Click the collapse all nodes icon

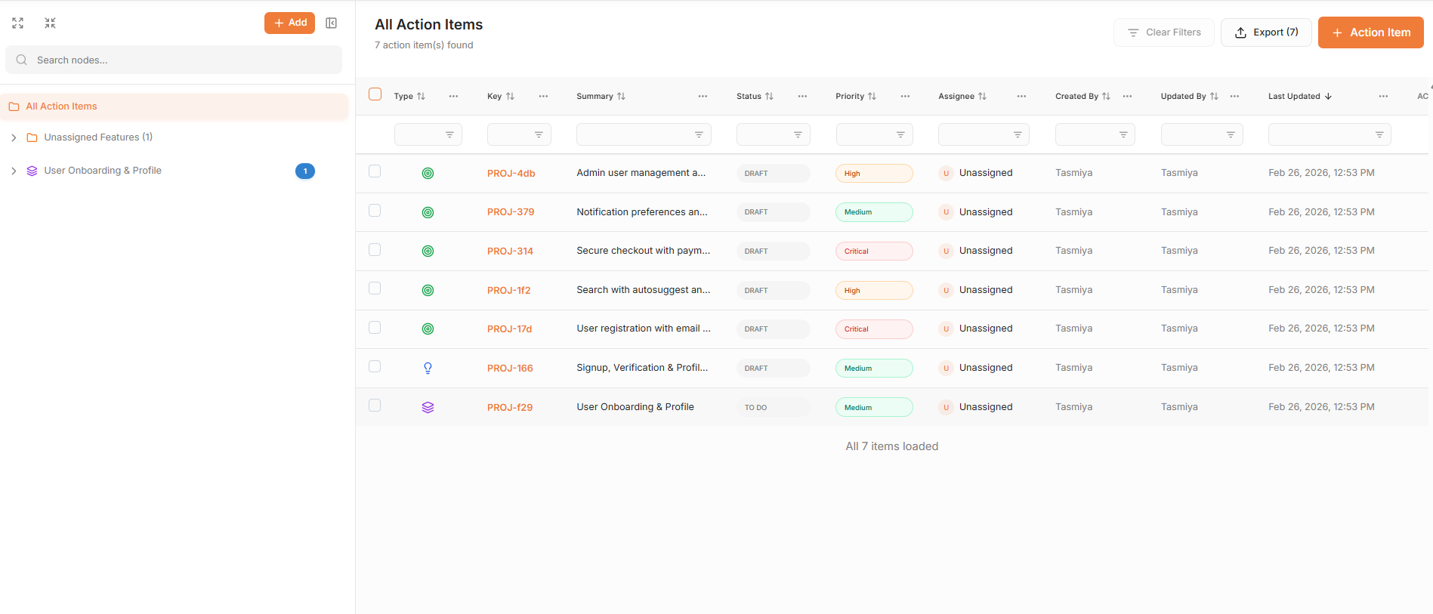(50, 23)
